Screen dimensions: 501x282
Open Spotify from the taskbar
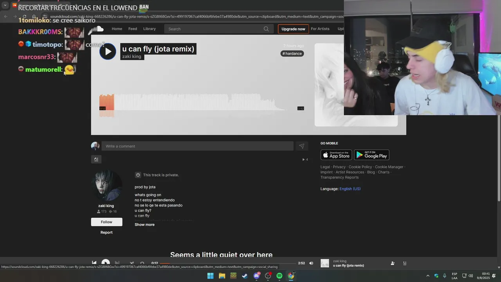tap(279, 276)
